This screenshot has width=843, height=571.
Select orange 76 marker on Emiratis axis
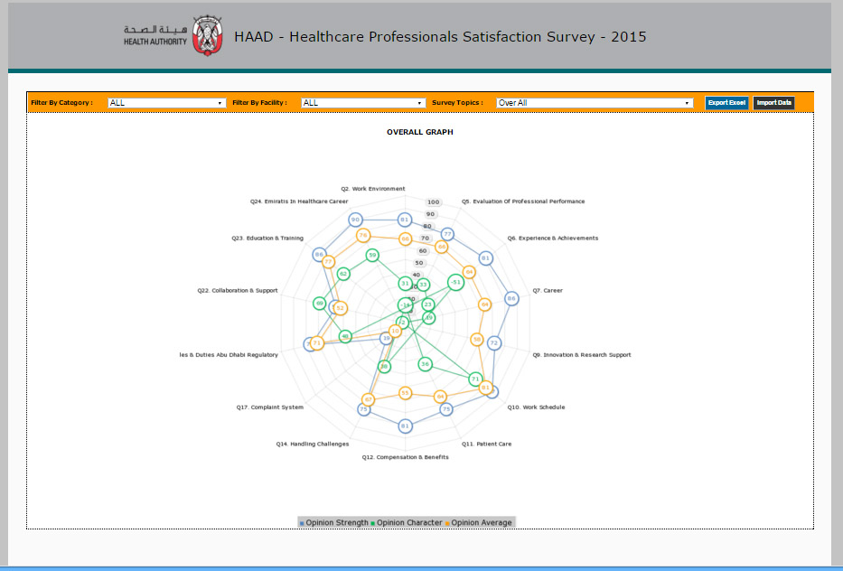point(363,235)
